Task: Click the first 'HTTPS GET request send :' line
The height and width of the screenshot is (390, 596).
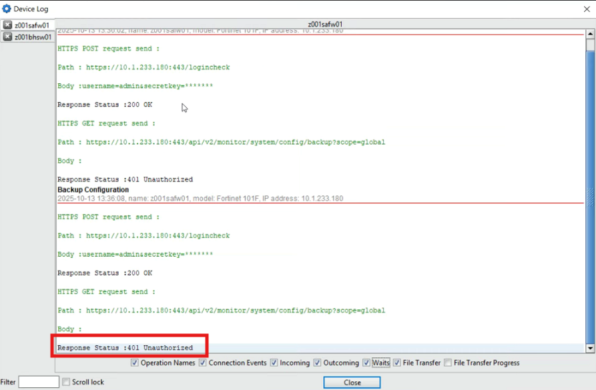Action: 106,123
